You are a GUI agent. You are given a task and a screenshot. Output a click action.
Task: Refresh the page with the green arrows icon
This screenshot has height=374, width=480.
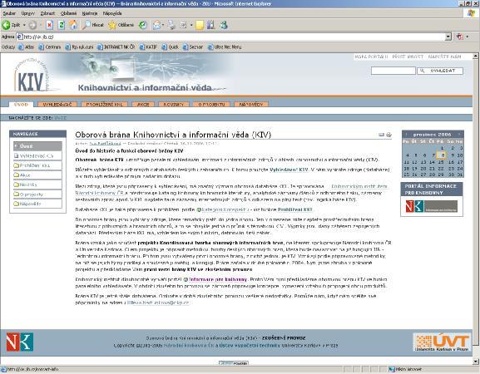point(62,25)
